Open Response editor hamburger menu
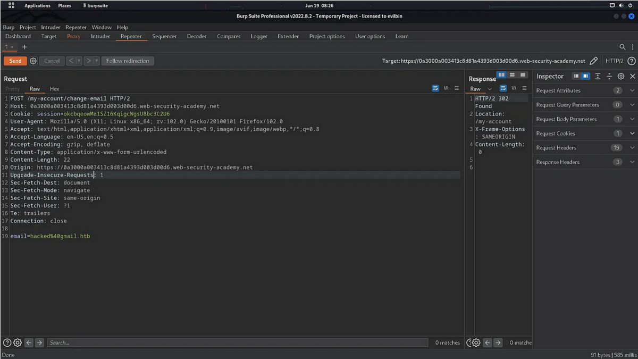 (x=524, y=88)
